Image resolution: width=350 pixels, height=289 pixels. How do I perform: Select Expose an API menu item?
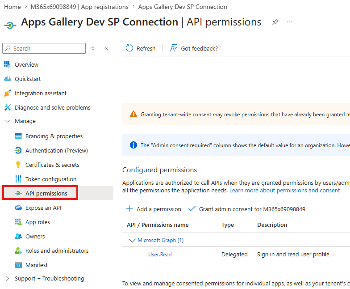pos(43,208)
